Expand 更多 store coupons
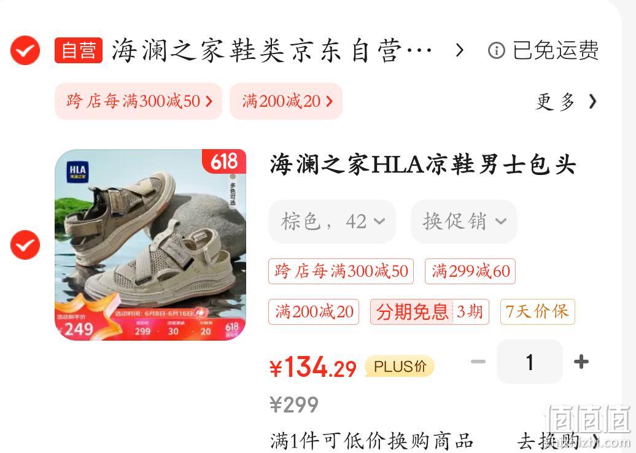 click(566, 101)
